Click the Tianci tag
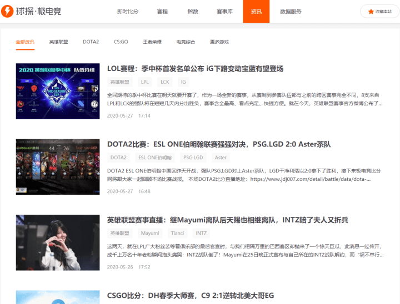This screenshot has height=304, width=400. (x=178, y=233)
